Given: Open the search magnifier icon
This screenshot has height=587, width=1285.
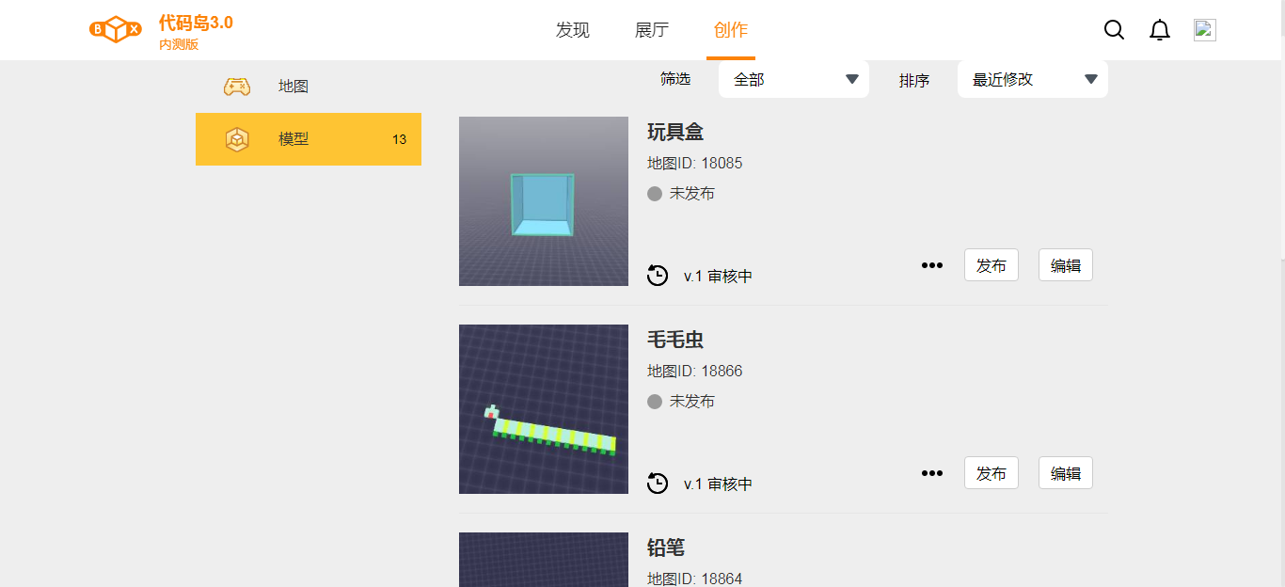Looking at the screenshot, I should tap(1114, 30).
